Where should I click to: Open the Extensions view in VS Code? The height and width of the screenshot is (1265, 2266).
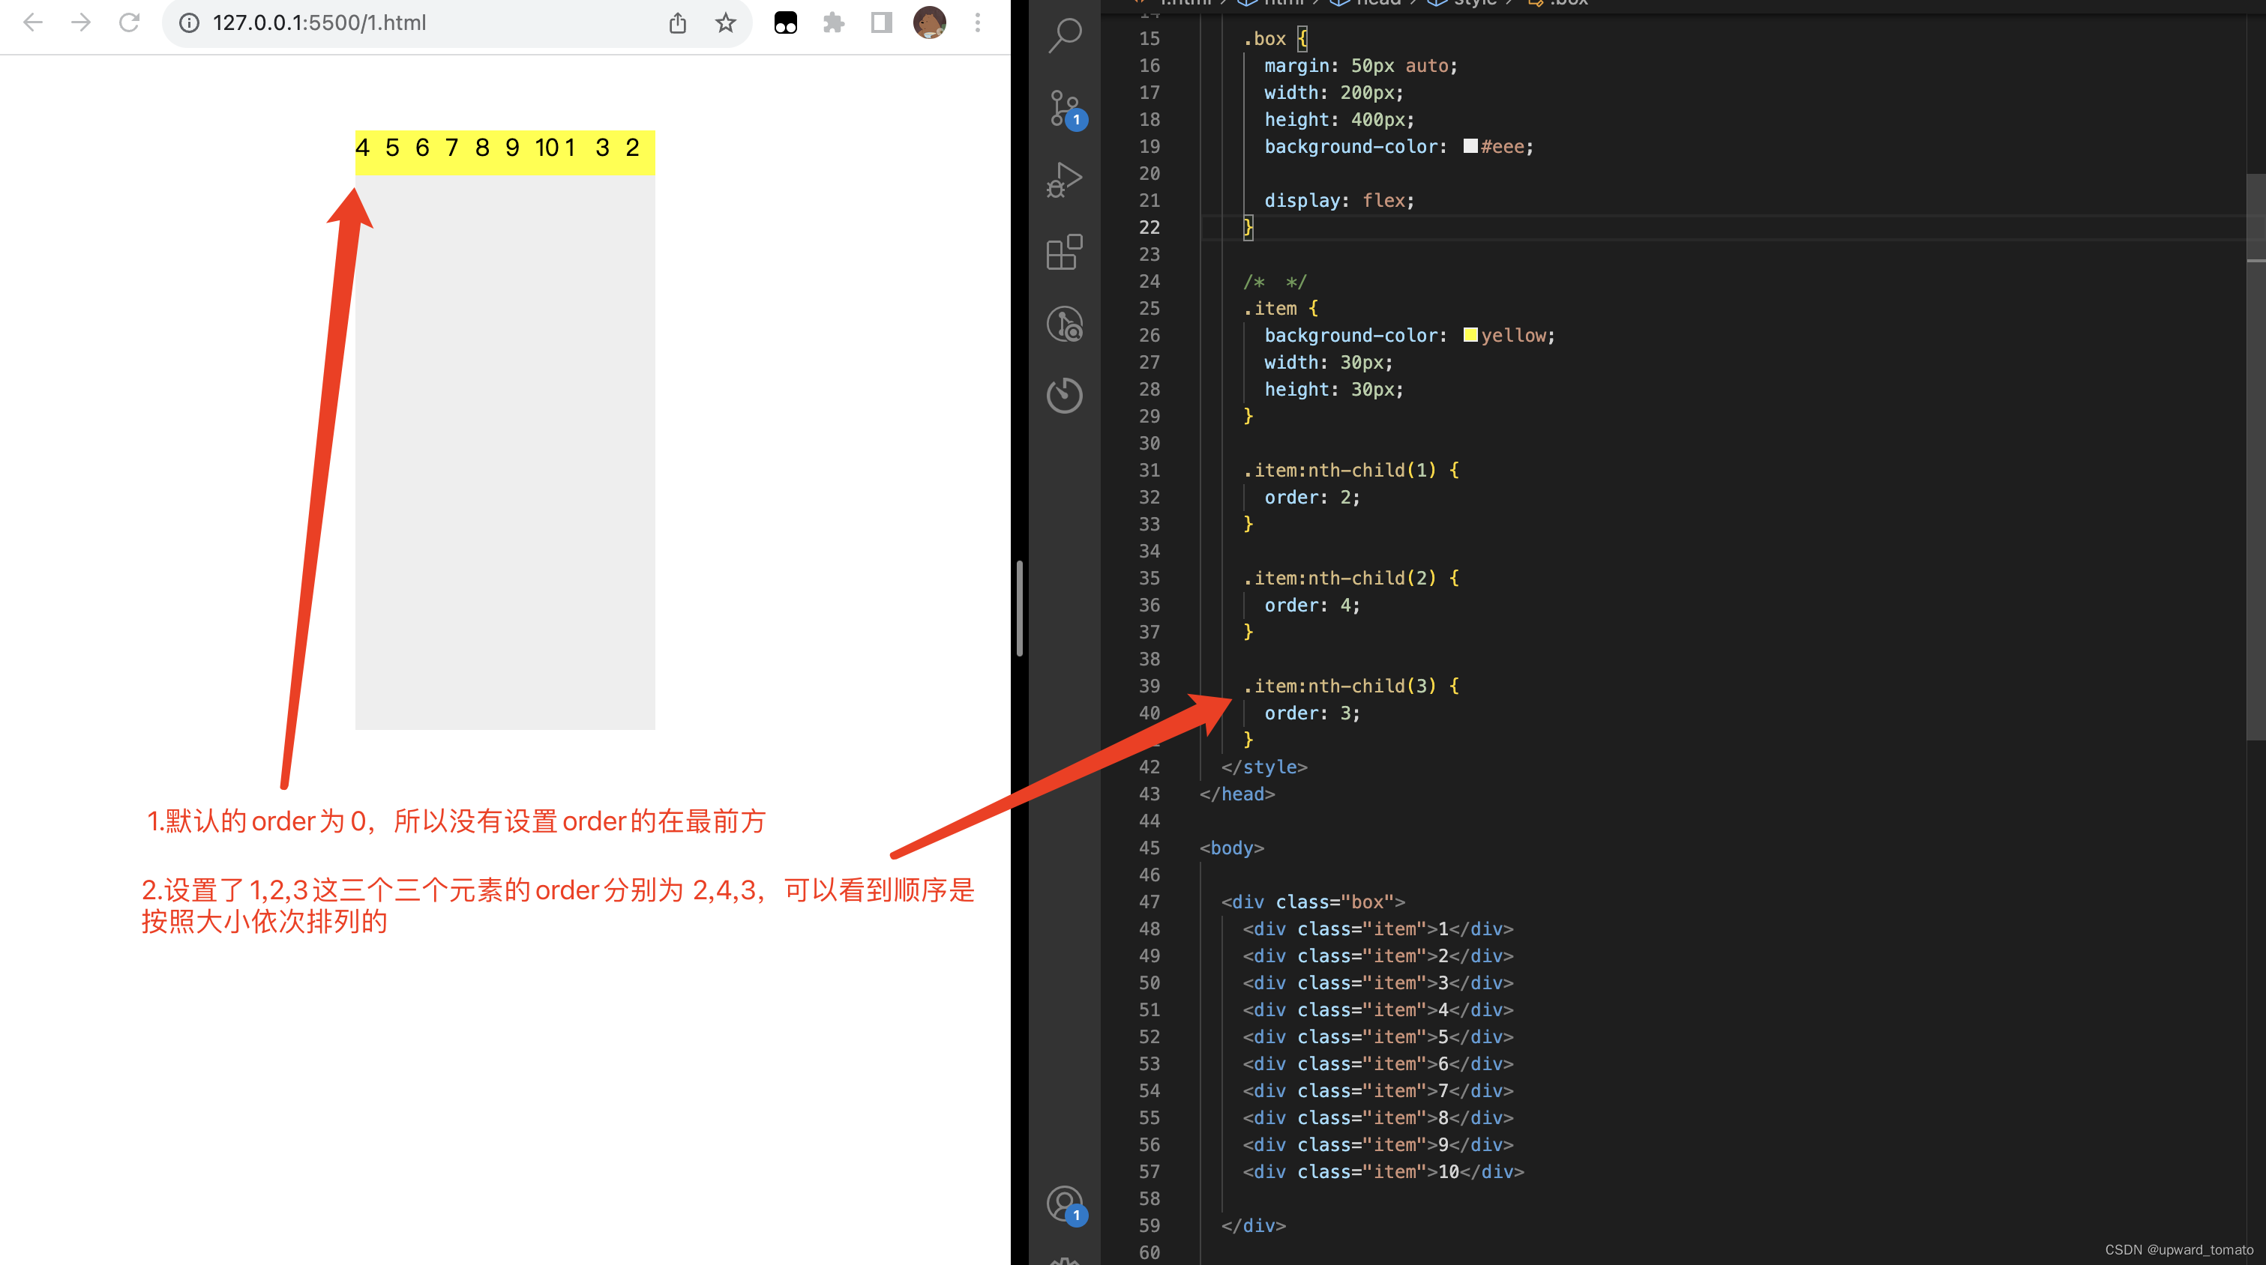coord(1066,253)
